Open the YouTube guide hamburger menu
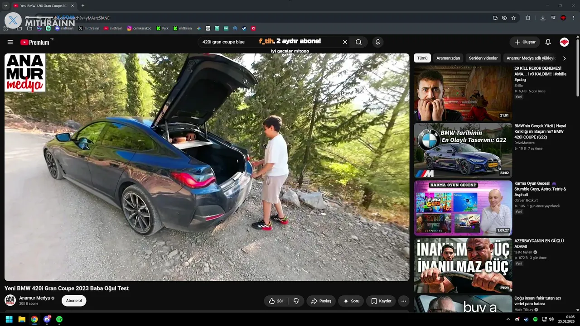The image size is (580, 326). [10, 42]
